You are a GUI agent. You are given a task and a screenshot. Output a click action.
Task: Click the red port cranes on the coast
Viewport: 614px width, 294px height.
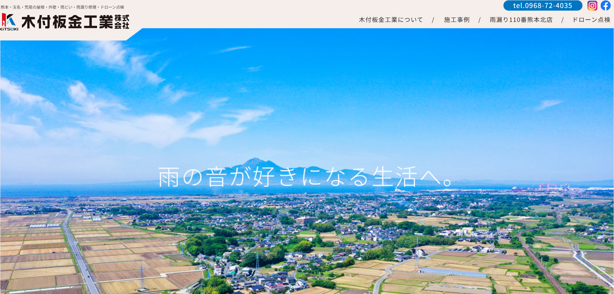coord(548,187)
